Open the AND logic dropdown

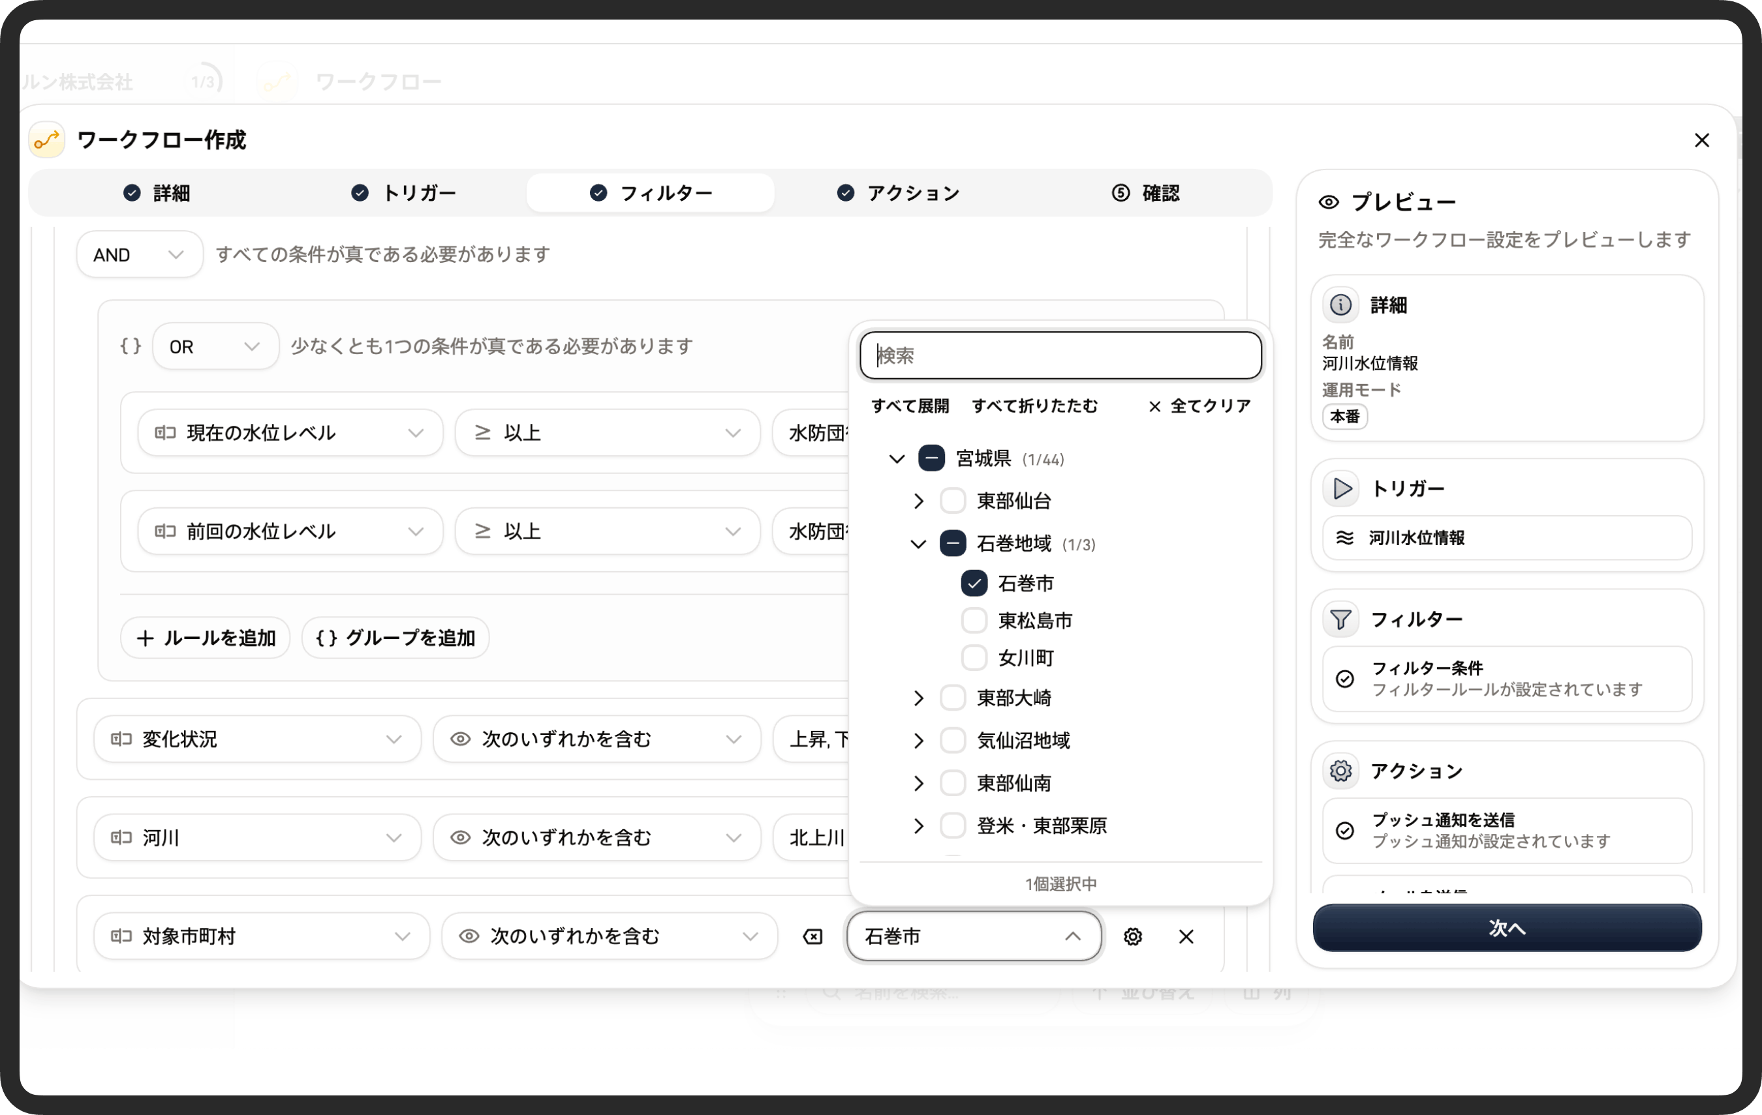[x=139, y=254]
